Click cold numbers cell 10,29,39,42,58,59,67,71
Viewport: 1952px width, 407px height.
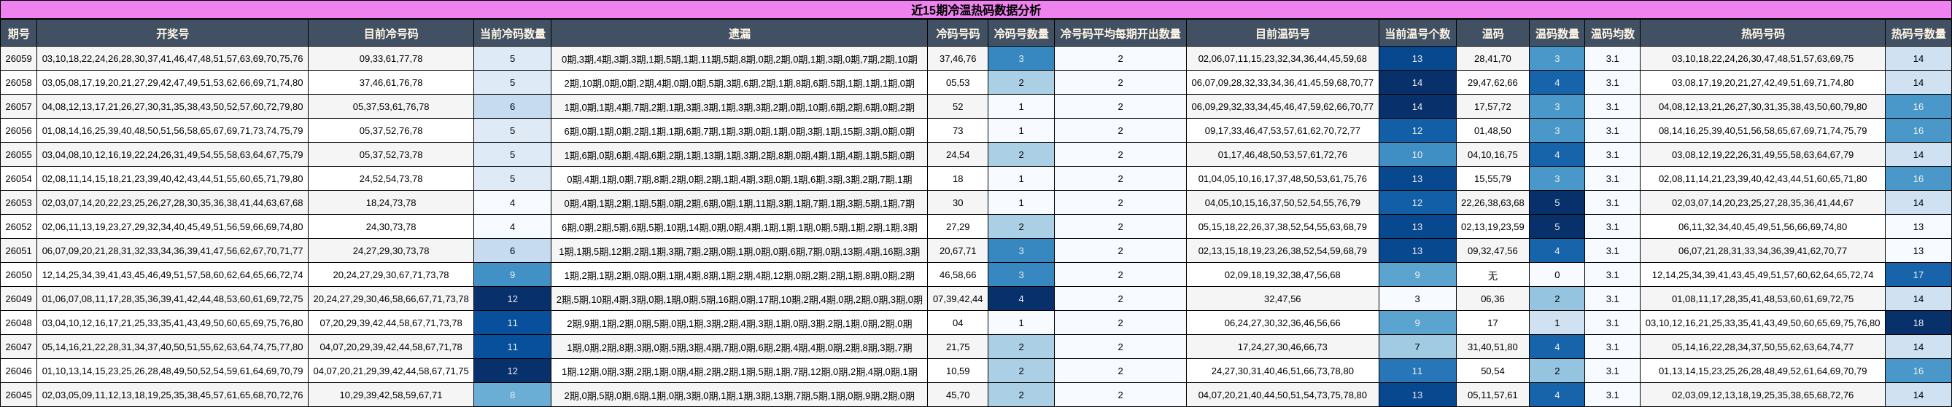pos(391,395)
